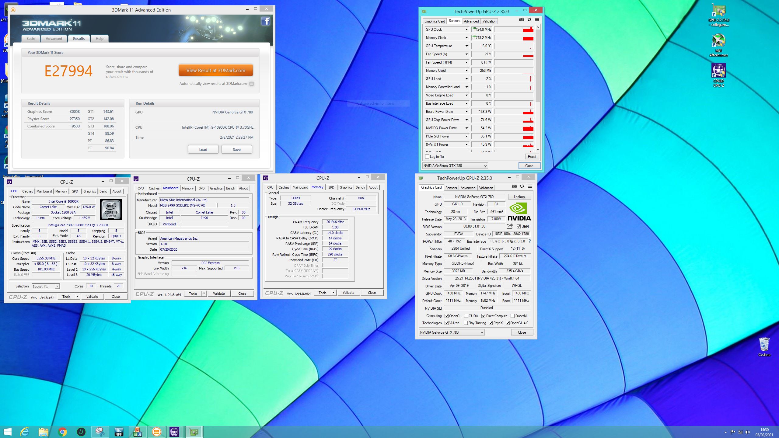Switch to the Validation tab in GPU-Z Sensors window
Screen dimensions: 779x438
489,21
